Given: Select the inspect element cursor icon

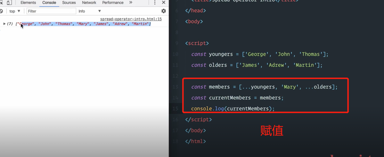Looking at the screenshot, I should (x=2, y=3).
